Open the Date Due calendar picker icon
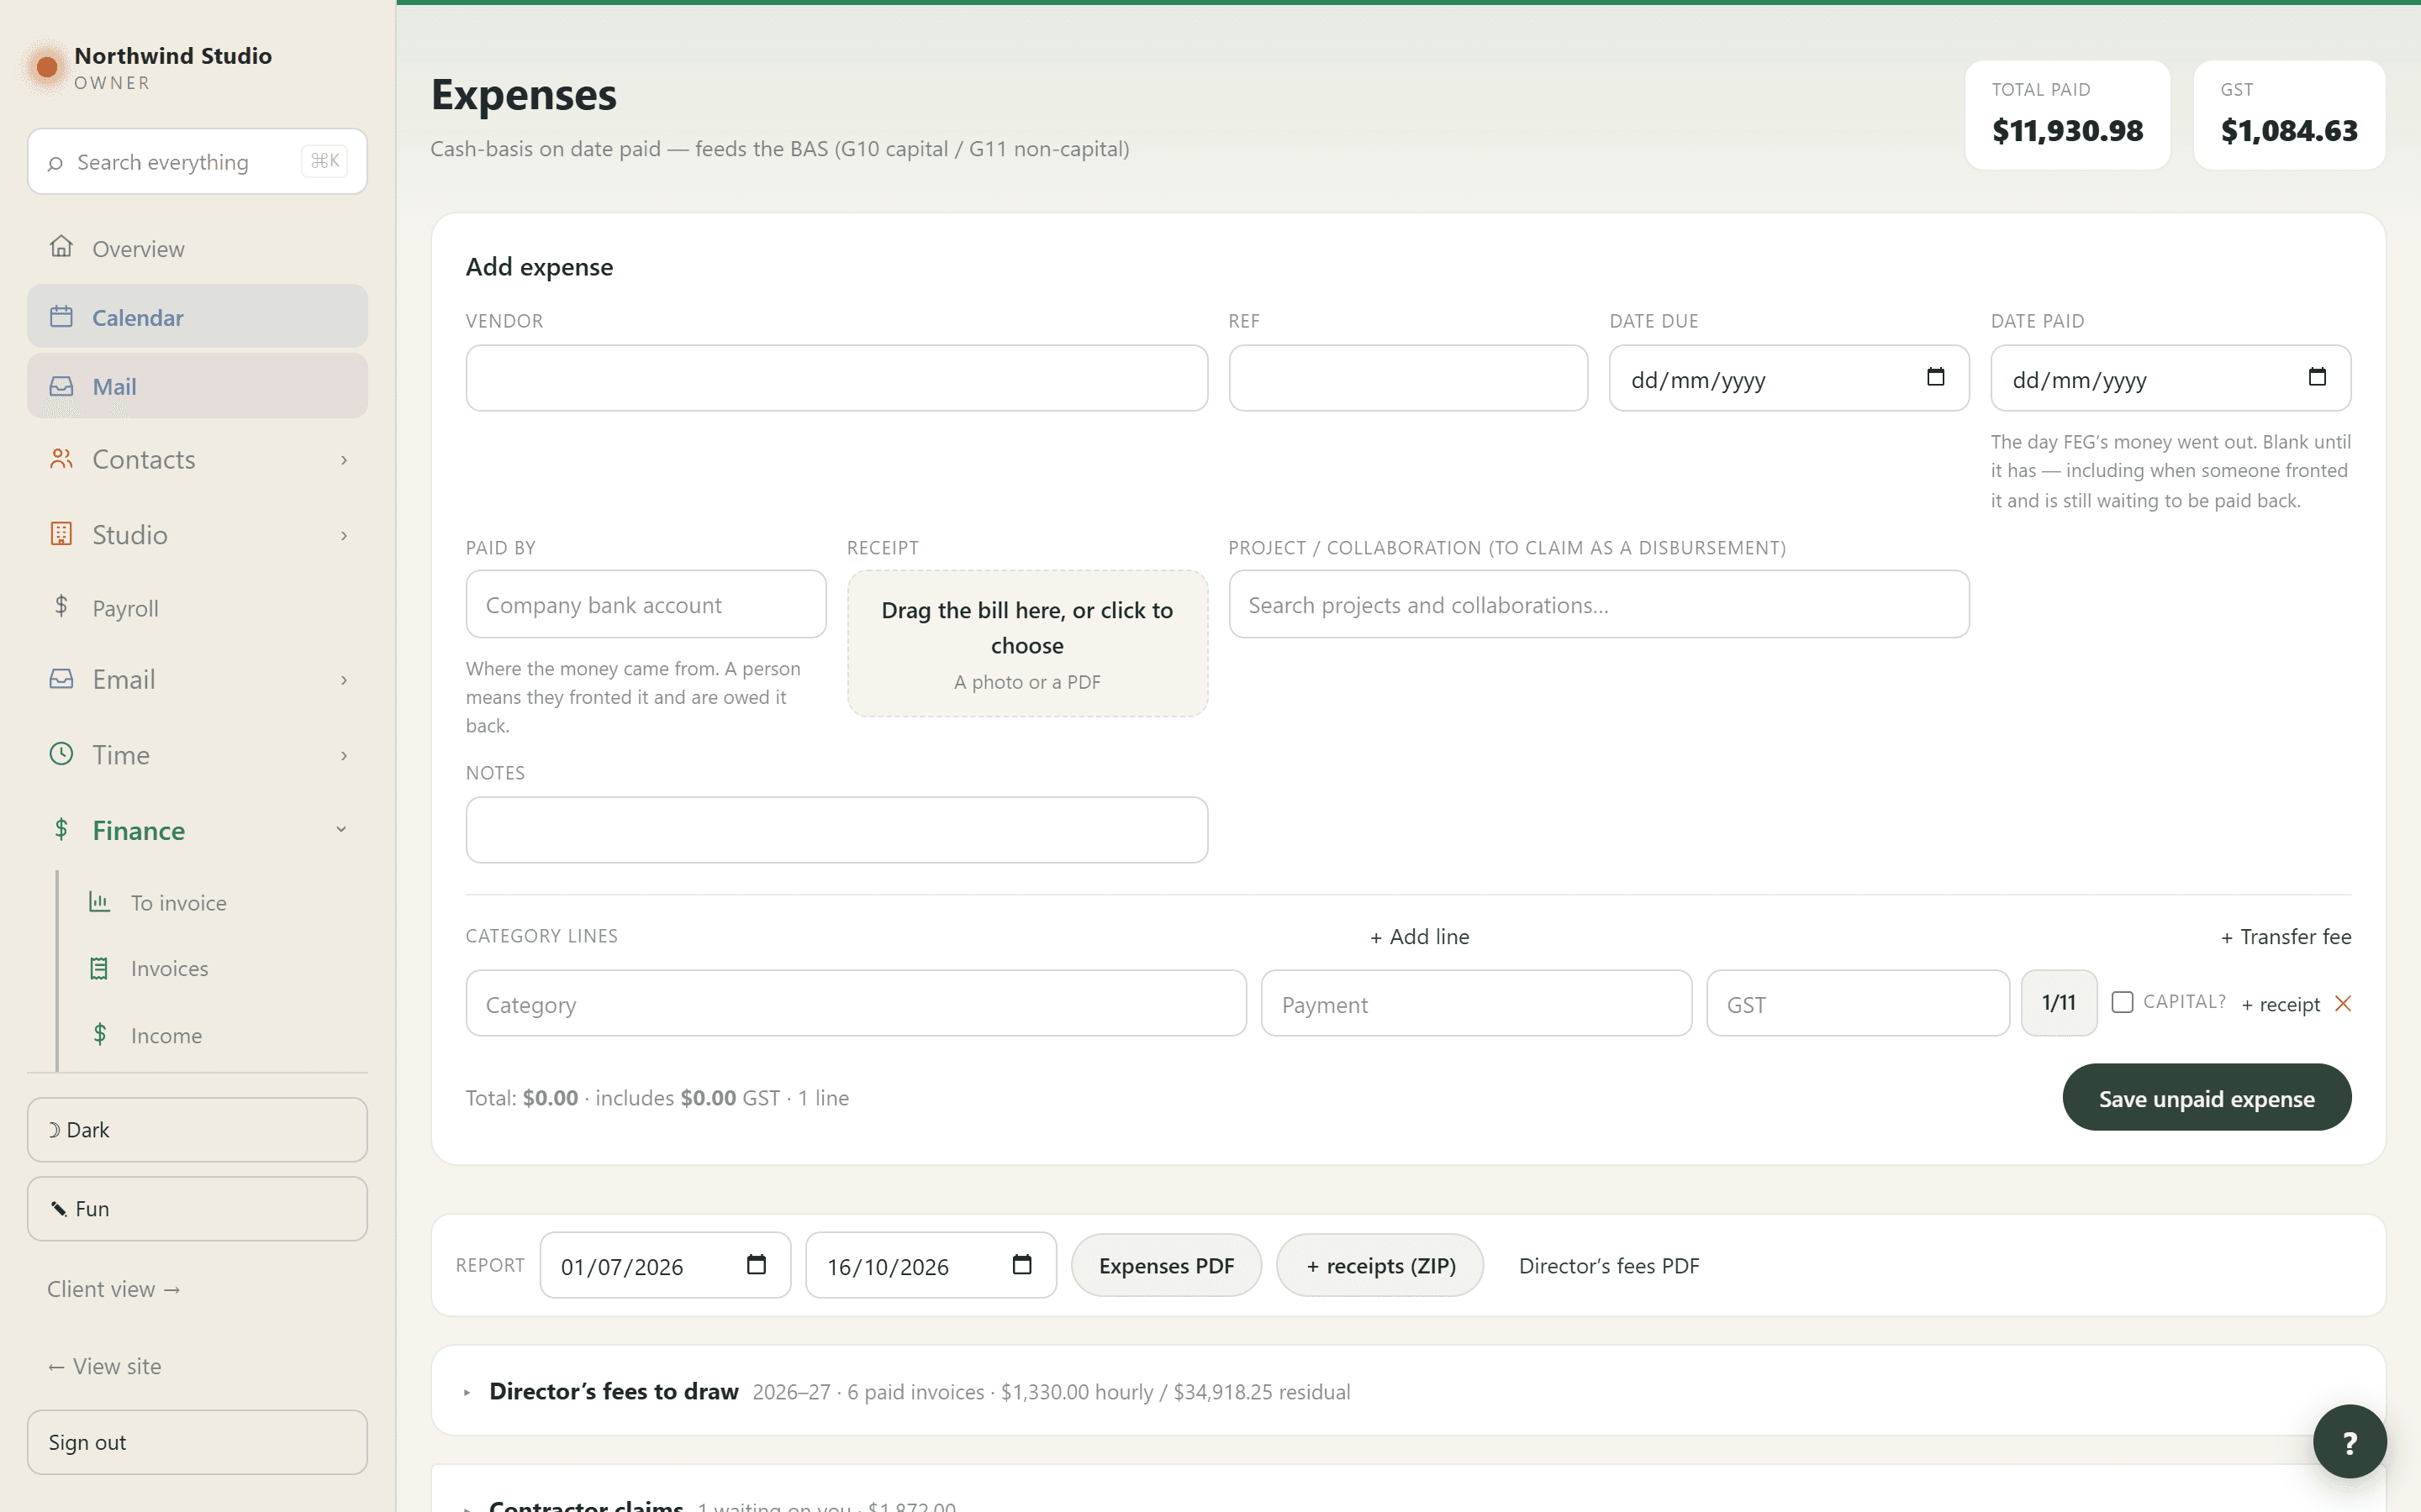 pos(1936,378)
